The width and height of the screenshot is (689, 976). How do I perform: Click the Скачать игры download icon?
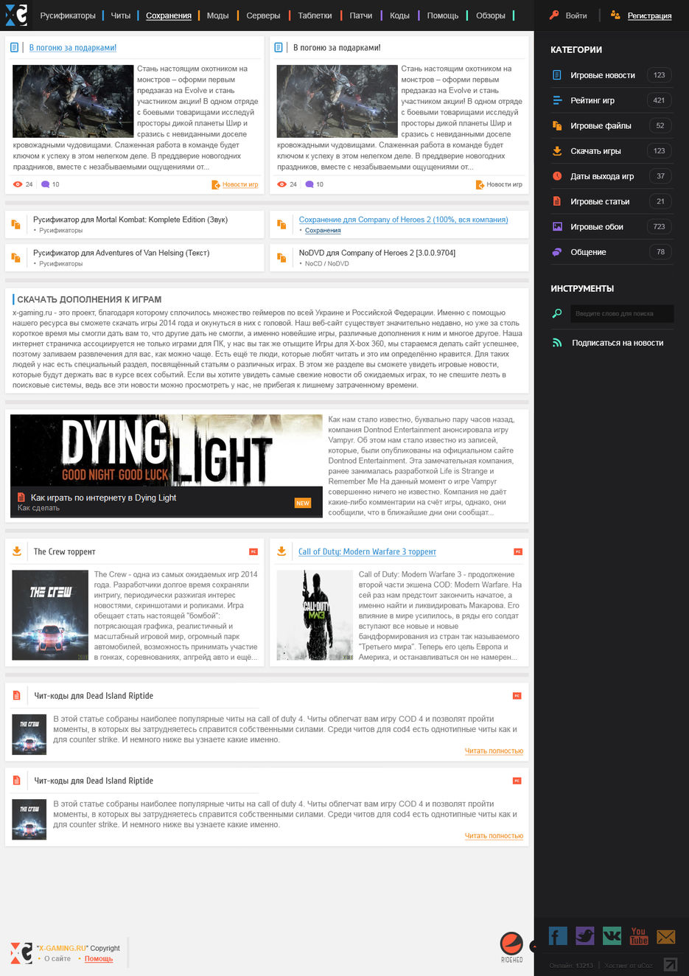[x=557, y=151]
